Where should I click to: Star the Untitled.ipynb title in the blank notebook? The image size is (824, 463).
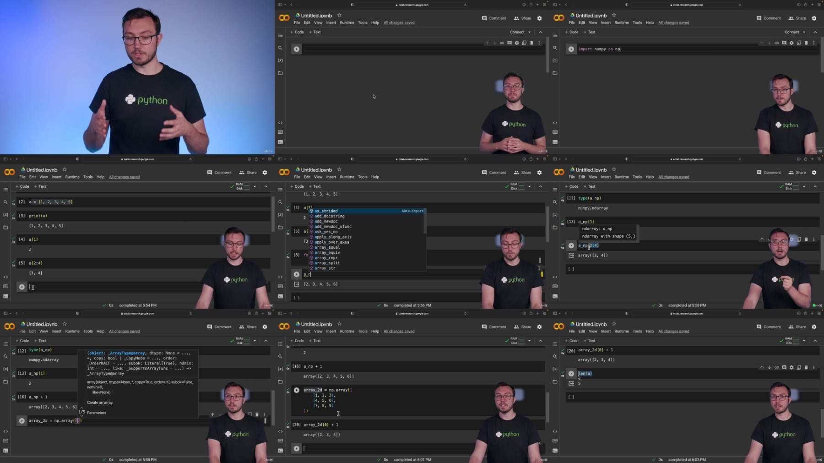coord(339,15)
